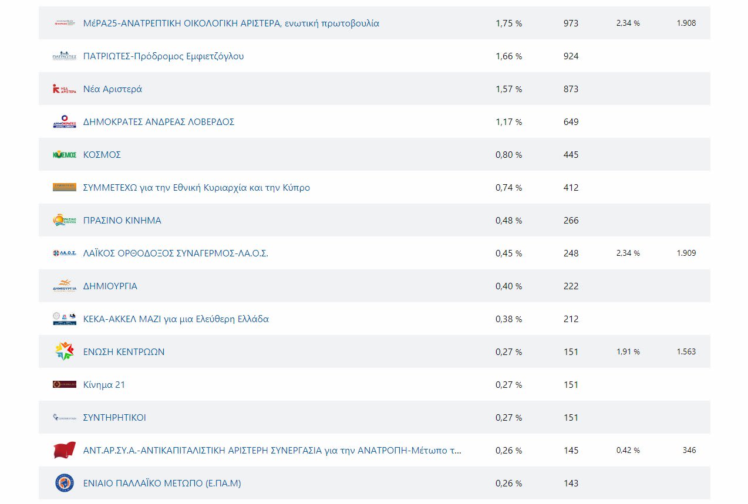Select the Νέα Αριστερά party name
The width and height of the screenshot is (748, 504).
pos(113,89)
